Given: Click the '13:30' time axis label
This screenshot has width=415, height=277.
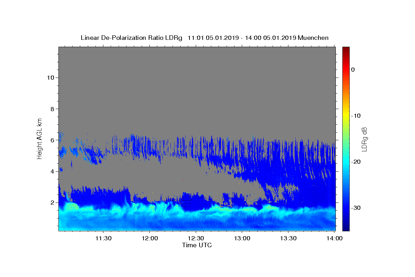Looking at the screenshot, I should click(288, 239).
